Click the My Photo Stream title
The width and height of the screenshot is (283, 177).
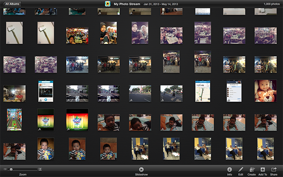pyautogui.click(x=127, y=4)
